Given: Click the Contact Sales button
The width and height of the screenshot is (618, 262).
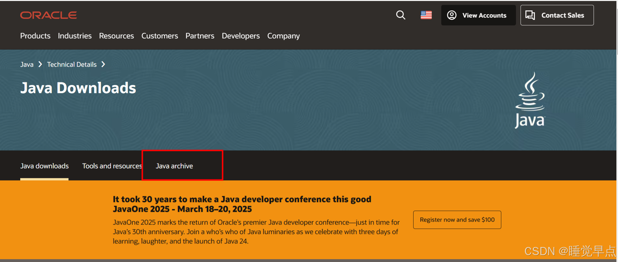Looking at the screenshot, I should tap(557, 15).
